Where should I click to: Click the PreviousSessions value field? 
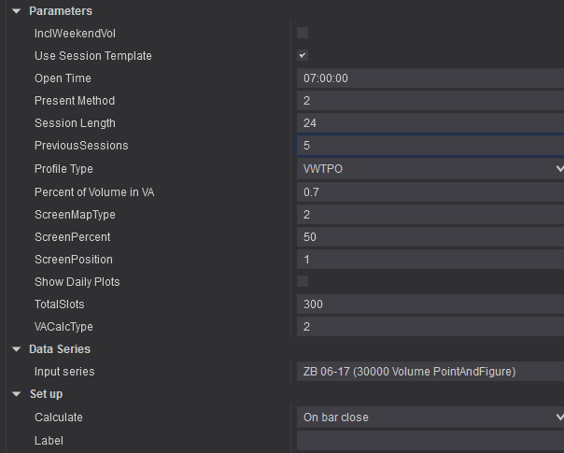430,146
